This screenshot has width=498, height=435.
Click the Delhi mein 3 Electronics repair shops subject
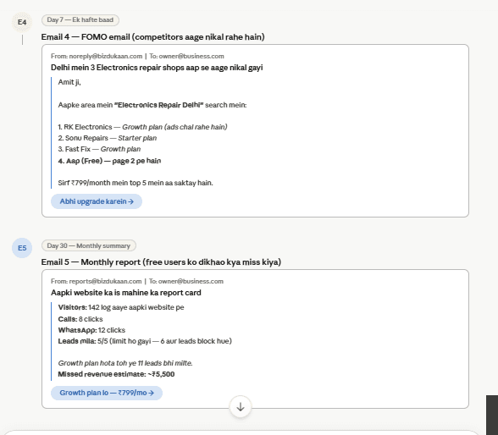(157, 68)
